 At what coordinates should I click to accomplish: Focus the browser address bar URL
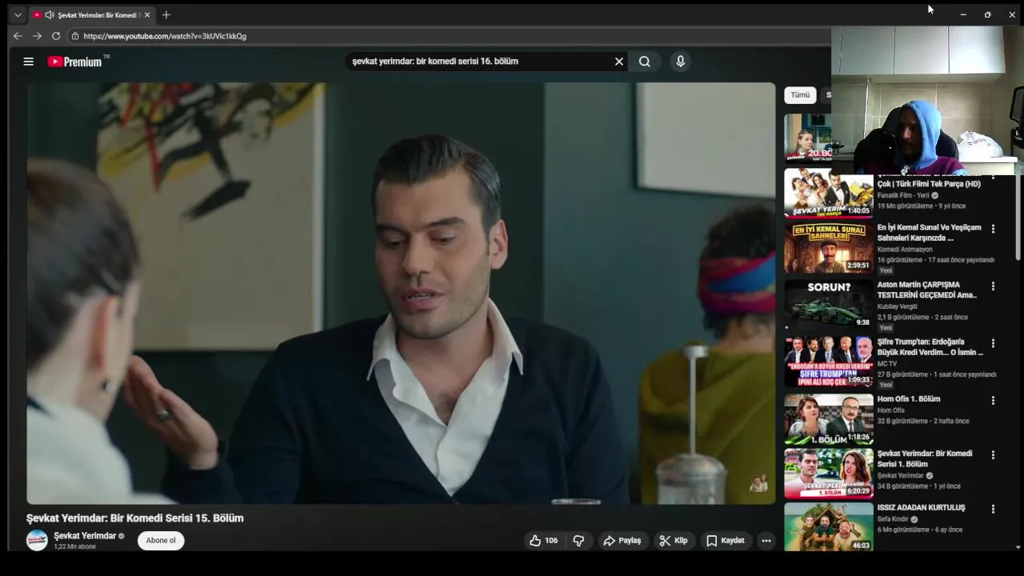click(x=165, y=36)
